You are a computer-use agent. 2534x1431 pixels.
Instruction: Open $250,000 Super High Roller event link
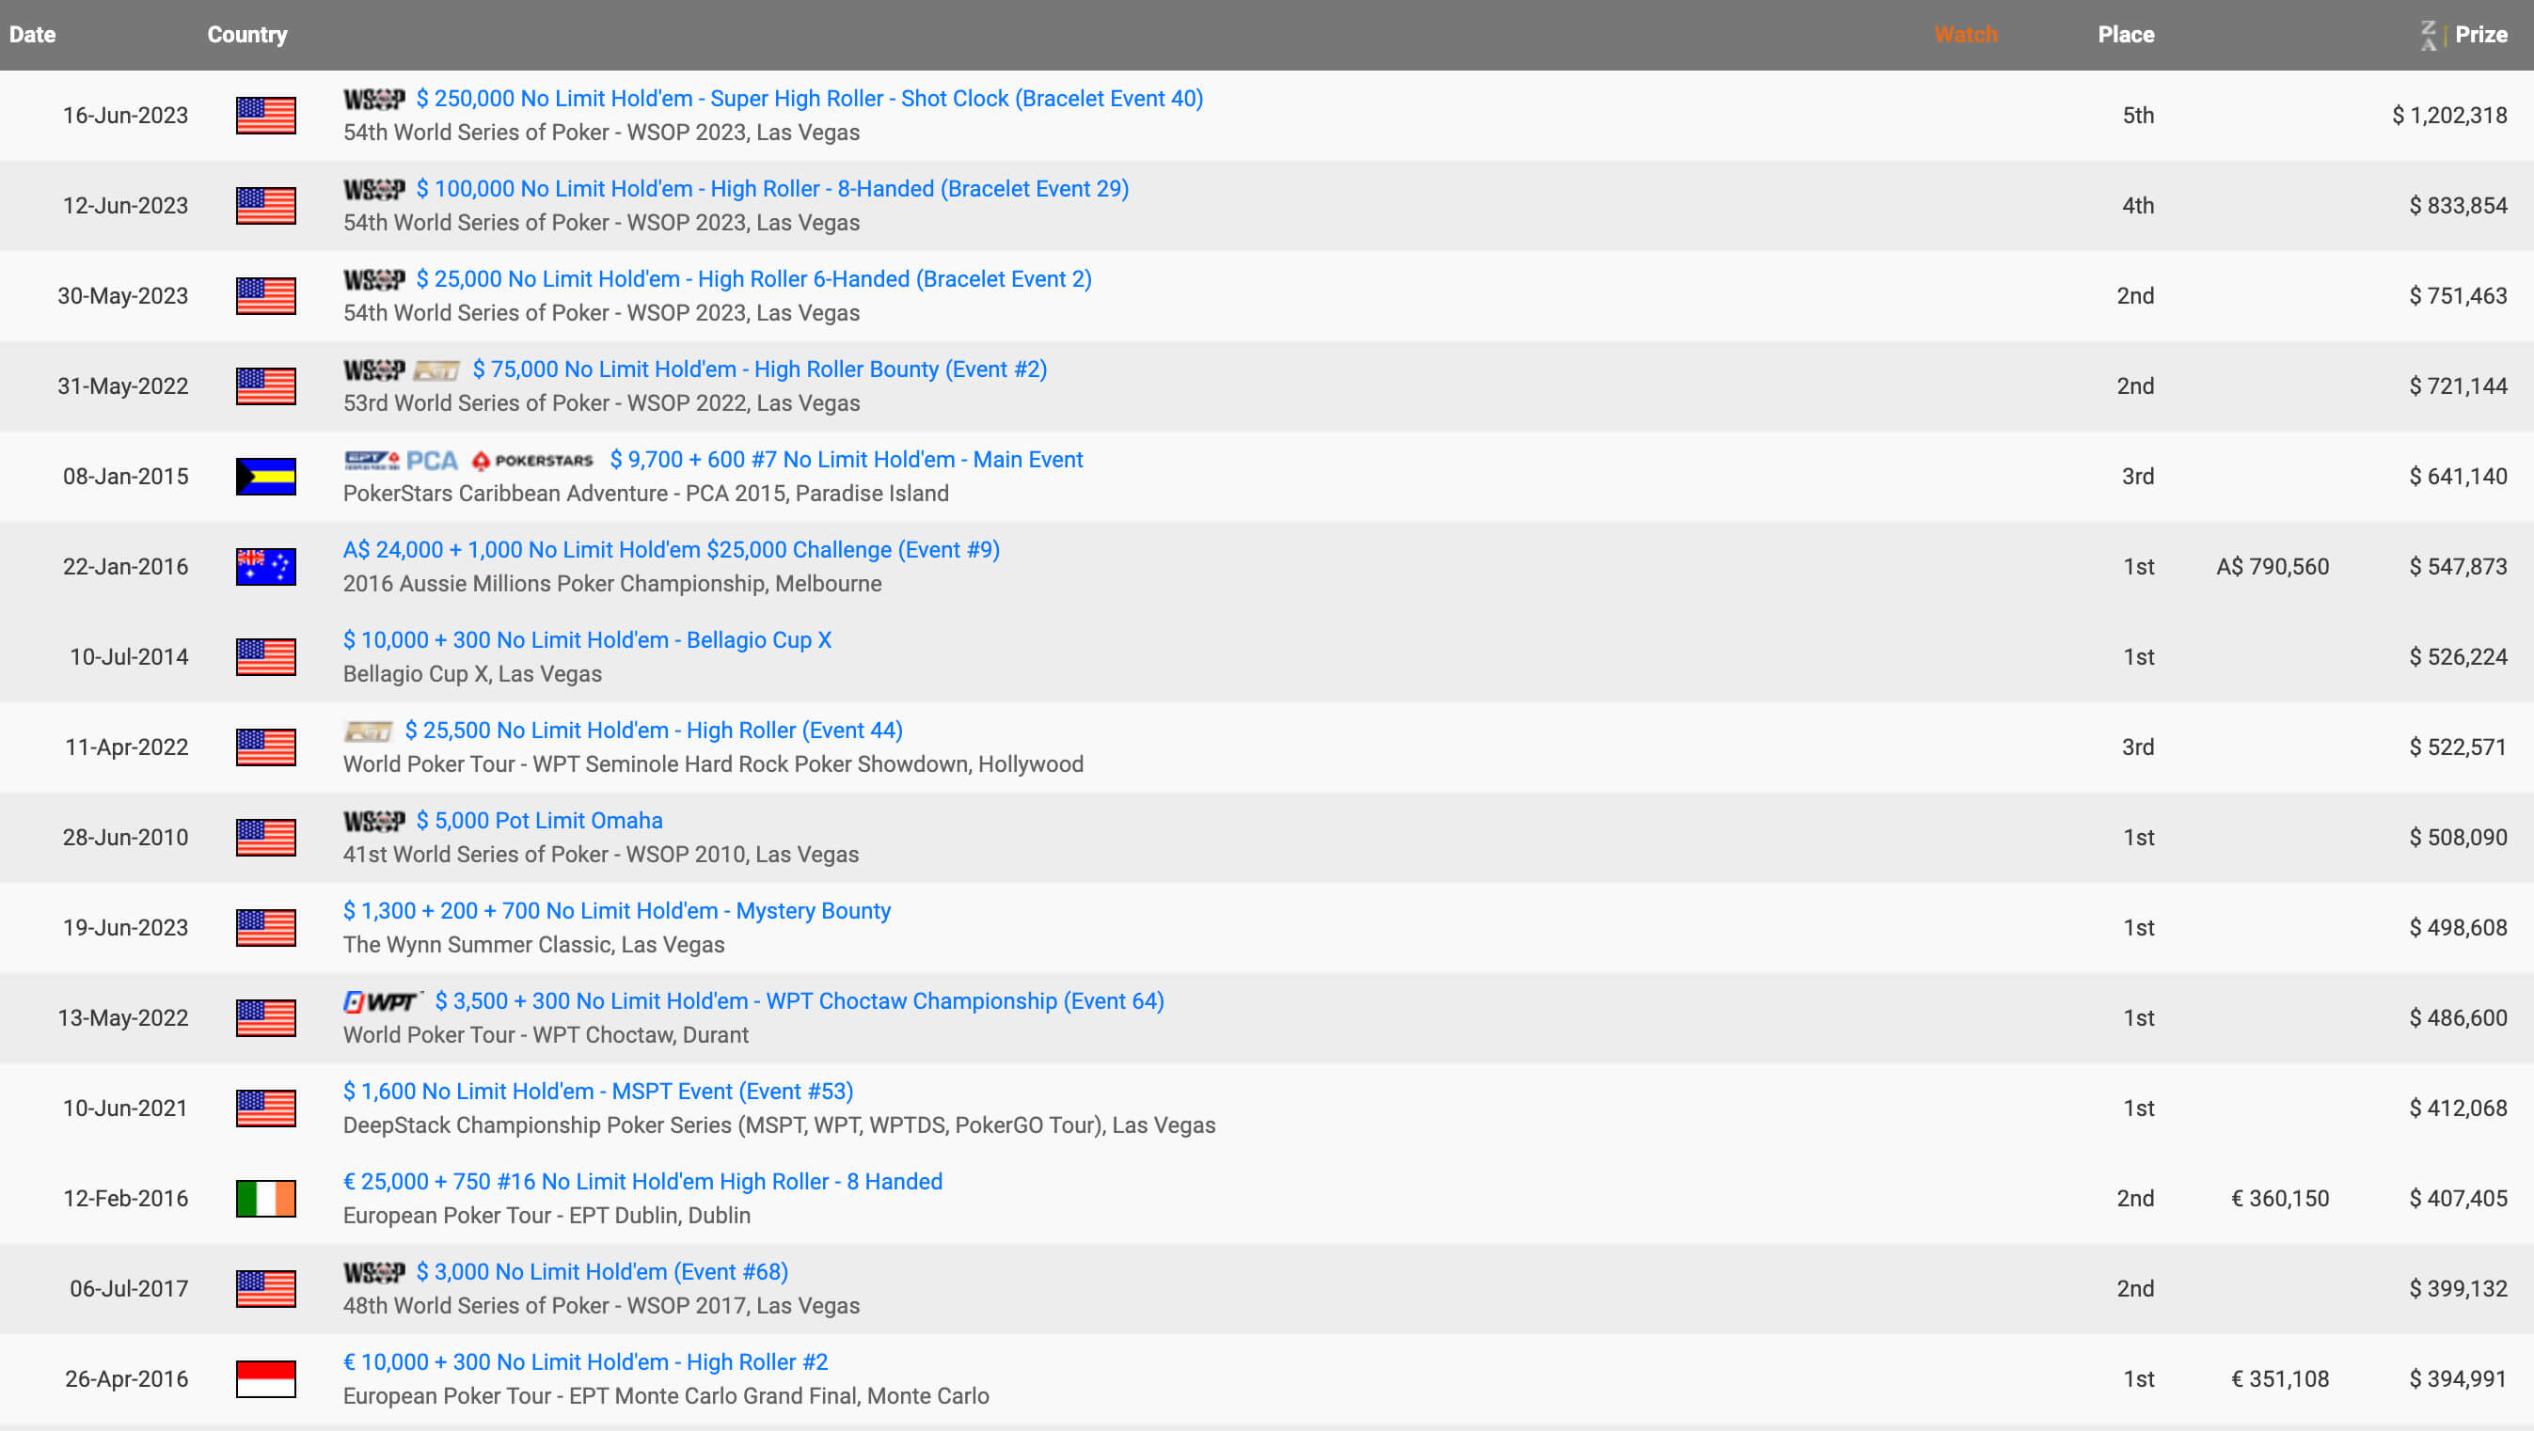pos(809,99)
